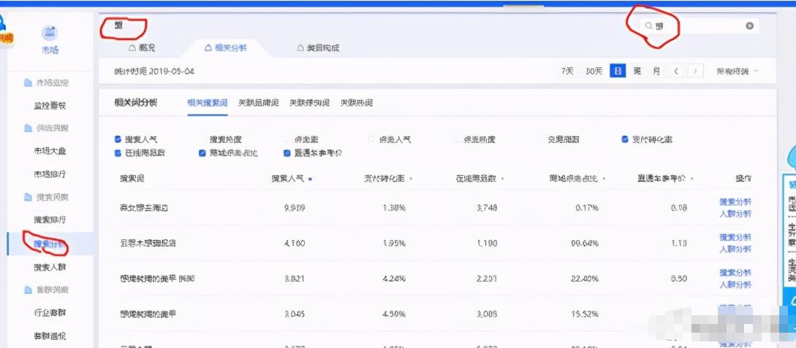796x348 pixels.
Task: Select the active 搜索分析 sidebar item
Action: [x=49, y=244]
